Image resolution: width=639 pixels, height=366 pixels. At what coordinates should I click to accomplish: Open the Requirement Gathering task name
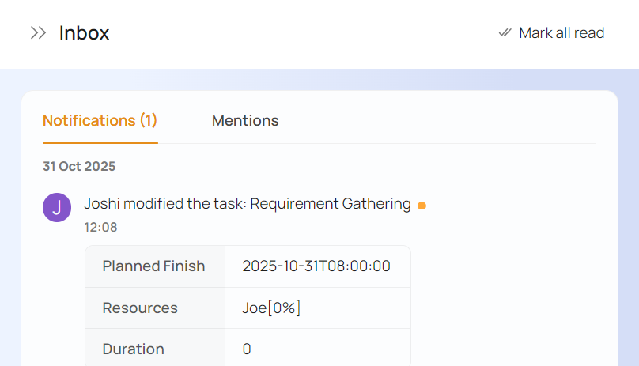[x=331, y=204]
